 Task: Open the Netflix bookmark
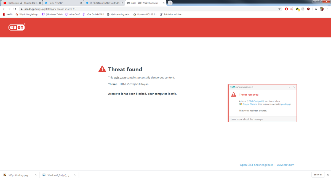tap(8, 14)
